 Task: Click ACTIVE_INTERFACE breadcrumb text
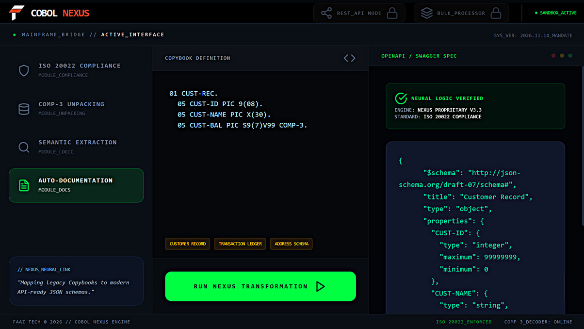click(x=133, y=35)
